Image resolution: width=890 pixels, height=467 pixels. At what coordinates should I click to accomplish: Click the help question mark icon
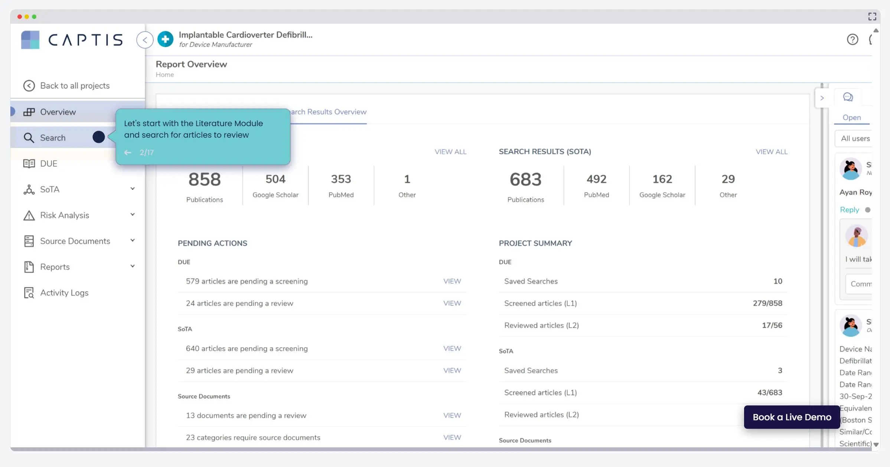click(852, 39)
